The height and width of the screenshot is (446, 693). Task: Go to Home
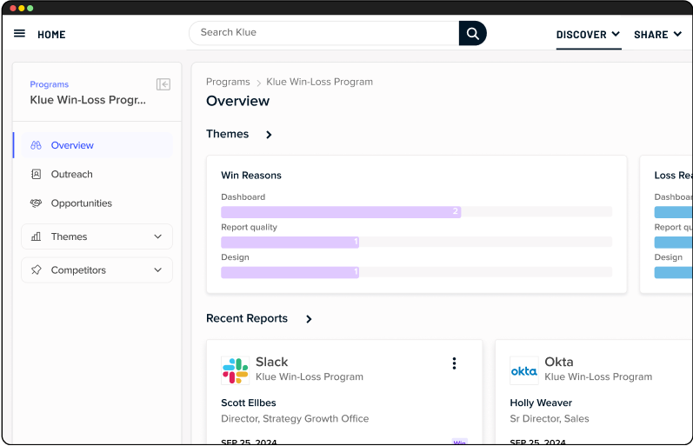pyautogui.click(x=51, y=35)
